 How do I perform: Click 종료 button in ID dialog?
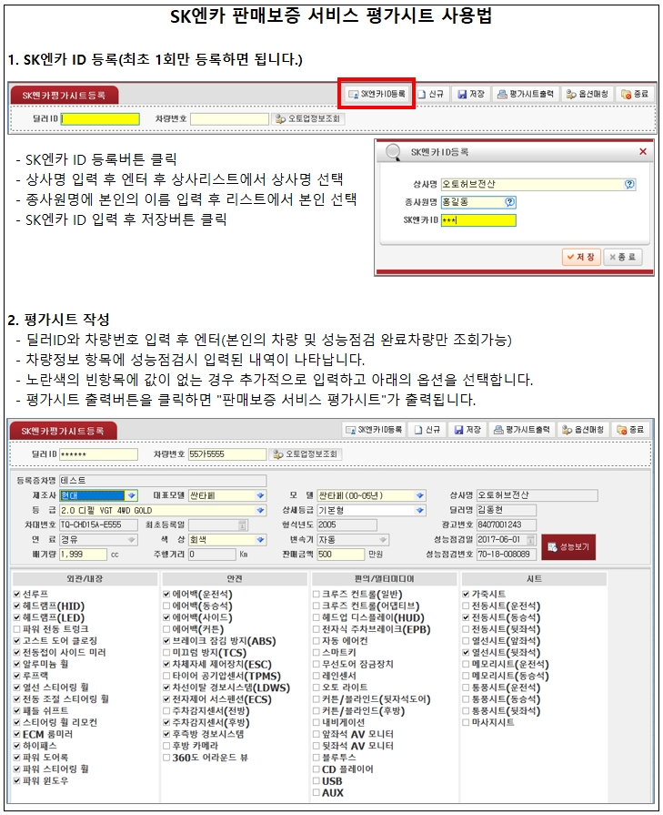click(x=622, y=257)
